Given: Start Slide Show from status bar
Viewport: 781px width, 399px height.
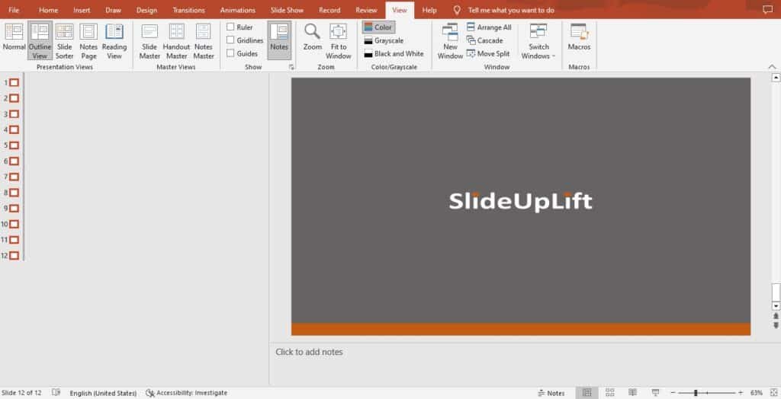Looking at the screenshot, I should click(x=655, y=393).
